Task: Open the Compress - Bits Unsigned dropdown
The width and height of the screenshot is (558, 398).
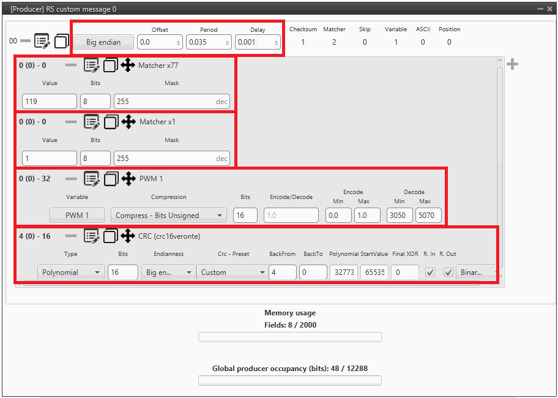Action: point(168,216)
